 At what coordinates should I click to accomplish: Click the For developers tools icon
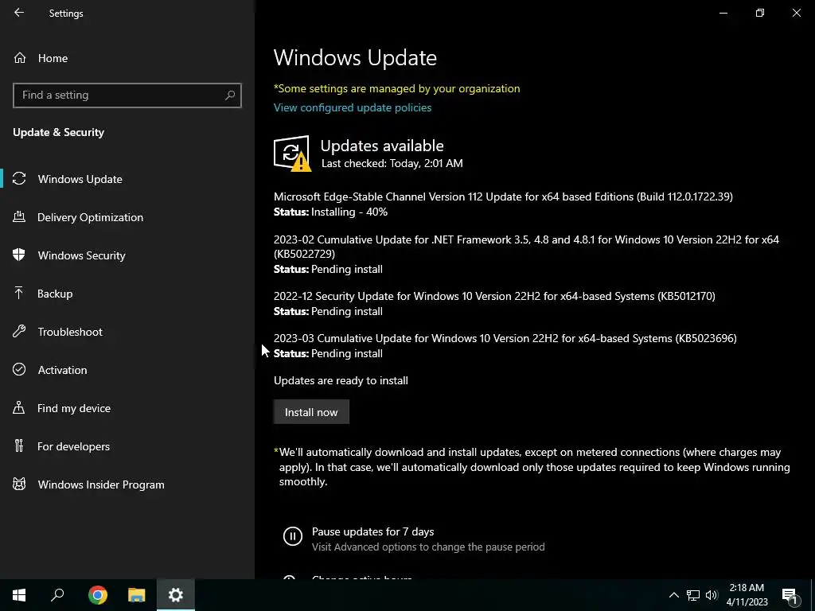19,446
